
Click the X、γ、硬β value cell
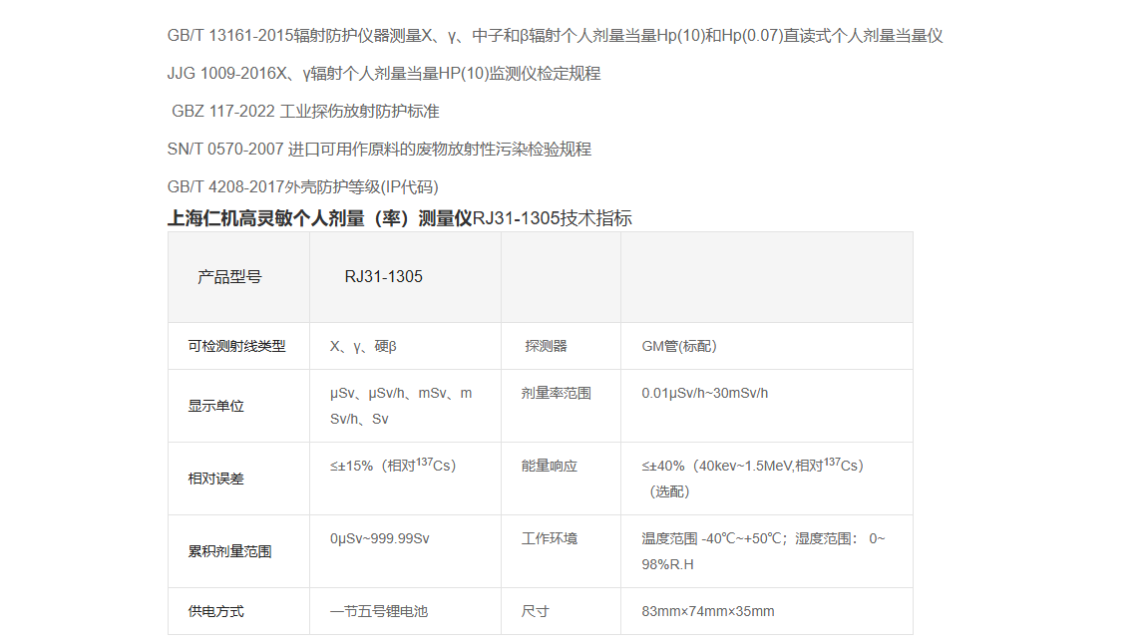[x=406, y=346]
